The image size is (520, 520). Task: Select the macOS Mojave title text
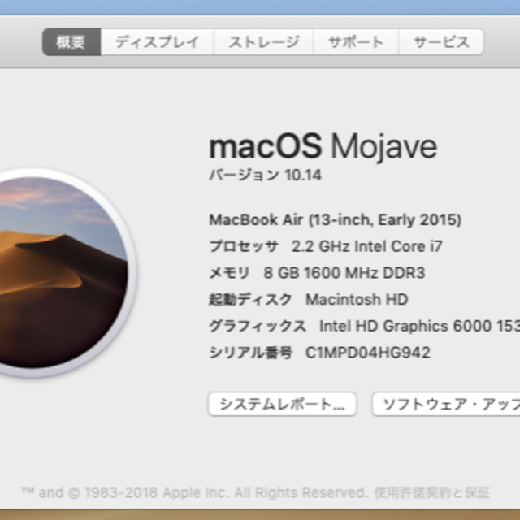[x=323, y=146]
